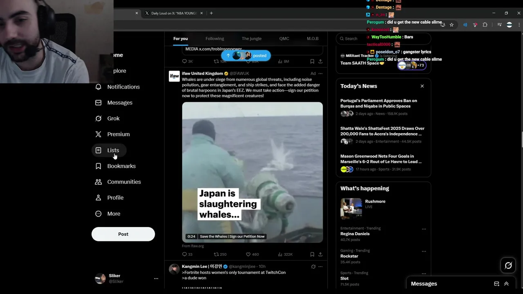Click the ifaw profile logo avatar

[x=174, y=76]
